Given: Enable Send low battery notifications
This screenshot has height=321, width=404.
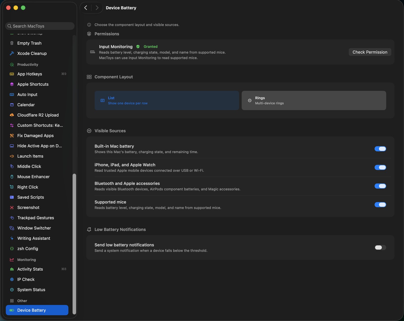Looking at the screenshot, I should click(x=380, y=248).
